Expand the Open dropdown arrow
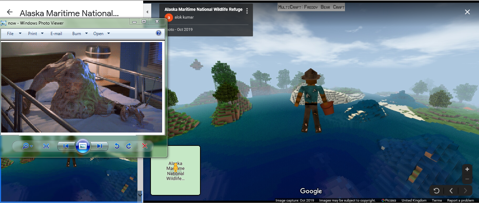The width and height of the screenshot is (479, 203). pos(108,34)
